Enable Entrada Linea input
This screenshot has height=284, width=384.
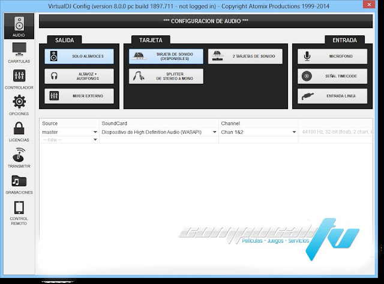coord(332,96)
